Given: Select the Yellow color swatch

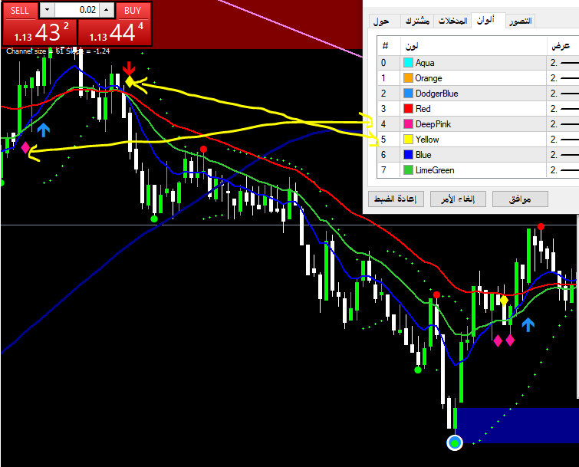Looking at the screenshot, I should pos(408,140).
